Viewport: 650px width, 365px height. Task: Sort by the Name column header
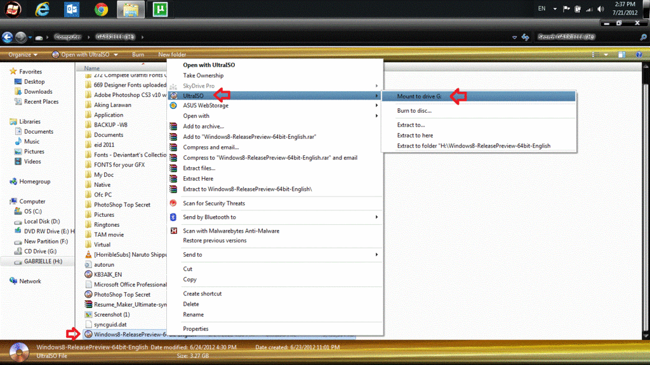point(91,68)
